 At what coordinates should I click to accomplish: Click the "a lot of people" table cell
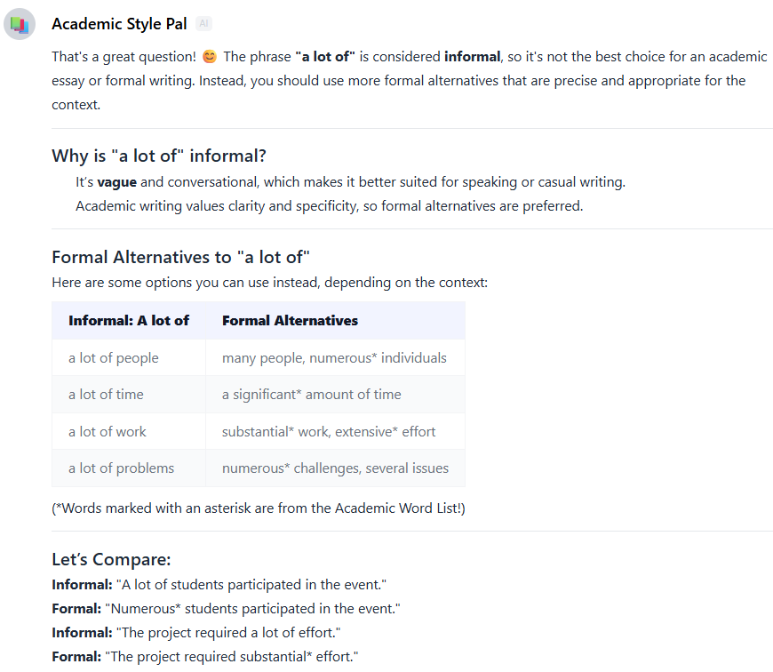tap(114, 357)
